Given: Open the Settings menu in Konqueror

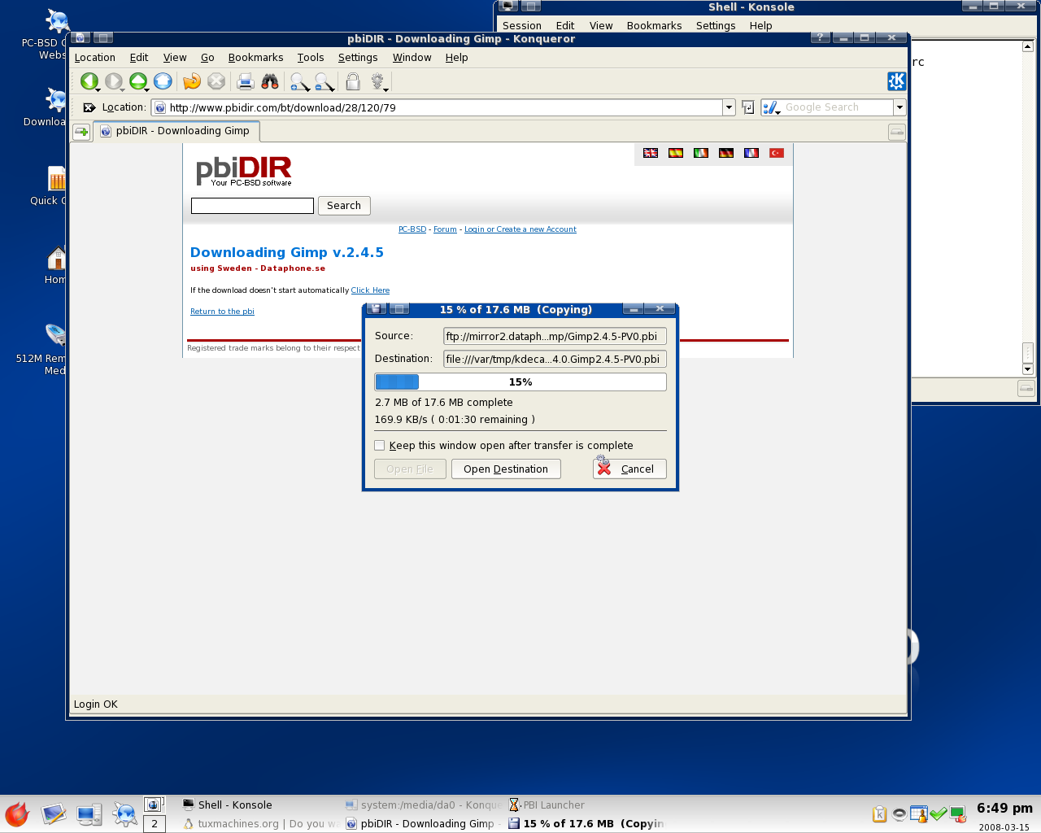Looking at the screenshot, I should click(358, 58).
